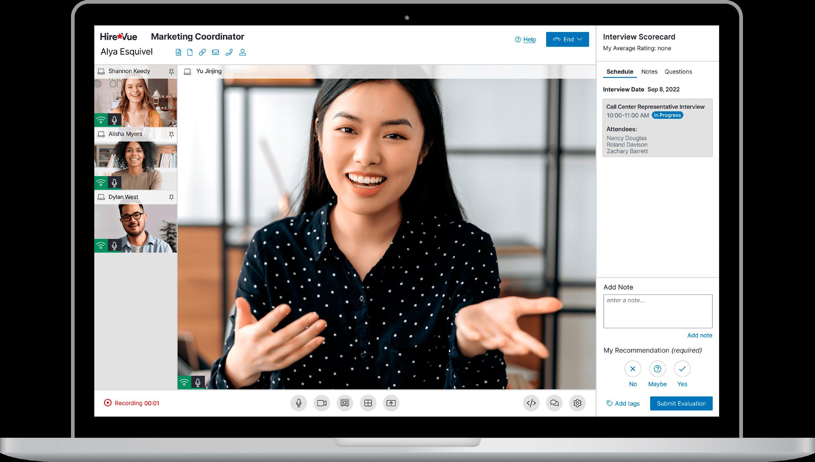Viewport: 815px width, 462px height.
Task: Open the chat bubbles icon
Action: pyautogui.click(x=554, y=403)
